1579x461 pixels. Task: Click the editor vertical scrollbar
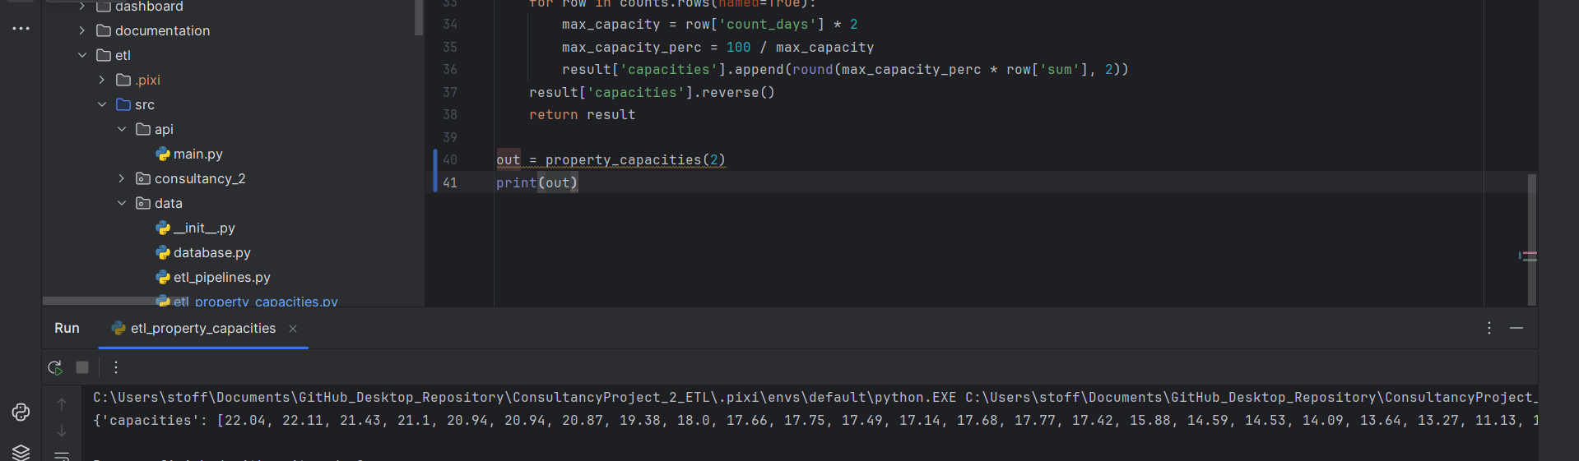pyautogui.click(x=1531, y=238)
